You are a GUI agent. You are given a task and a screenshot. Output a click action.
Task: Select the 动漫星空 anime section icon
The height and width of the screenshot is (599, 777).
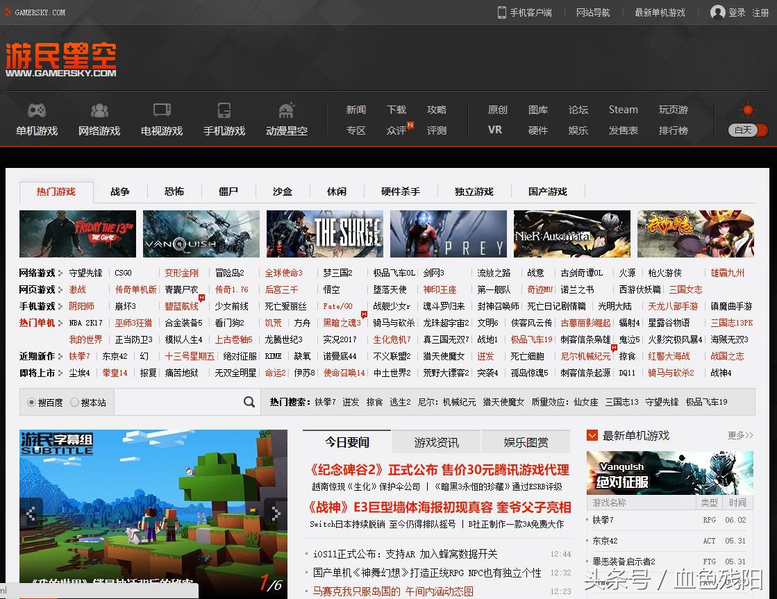pos(286,111)
